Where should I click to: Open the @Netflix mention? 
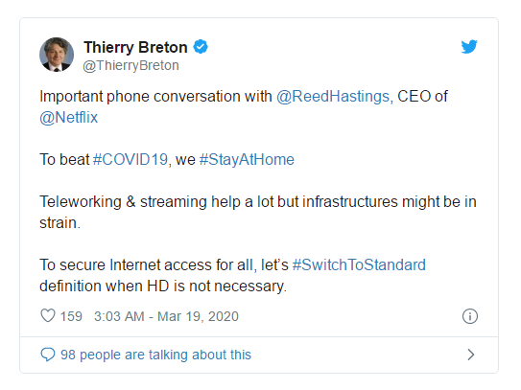69,118
